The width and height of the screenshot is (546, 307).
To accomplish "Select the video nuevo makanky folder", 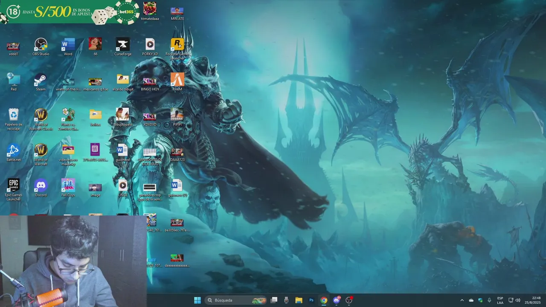I will tap(68, 155).
